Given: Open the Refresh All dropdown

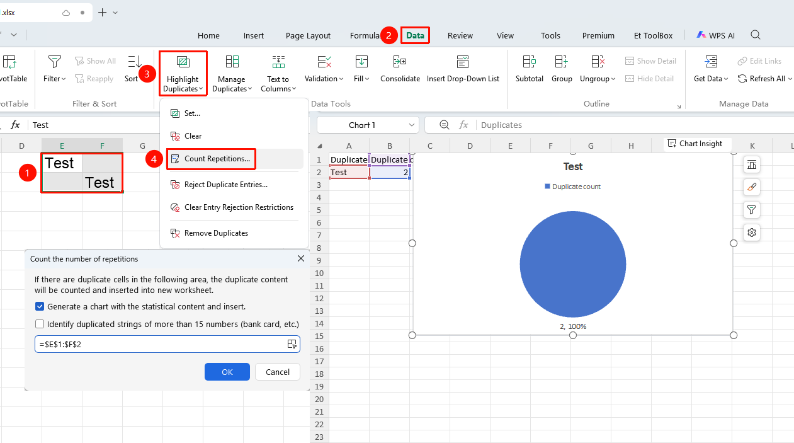Looking at the screenshot, I should [x=790, y=79].
